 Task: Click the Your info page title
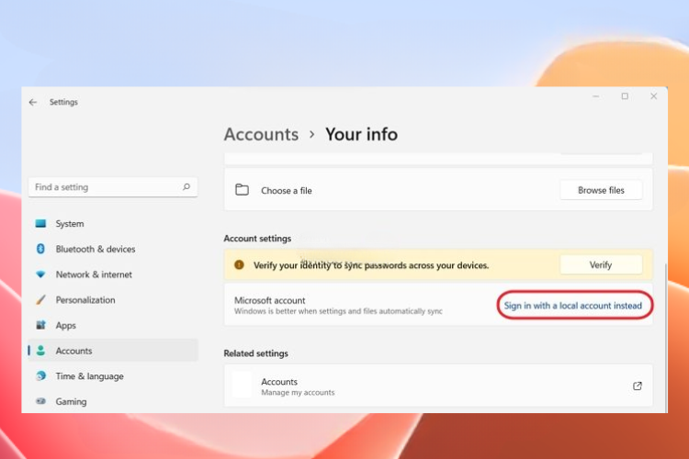361,134
